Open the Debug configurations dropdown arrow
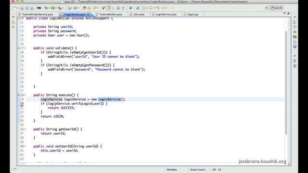 [x=49, y=8]
